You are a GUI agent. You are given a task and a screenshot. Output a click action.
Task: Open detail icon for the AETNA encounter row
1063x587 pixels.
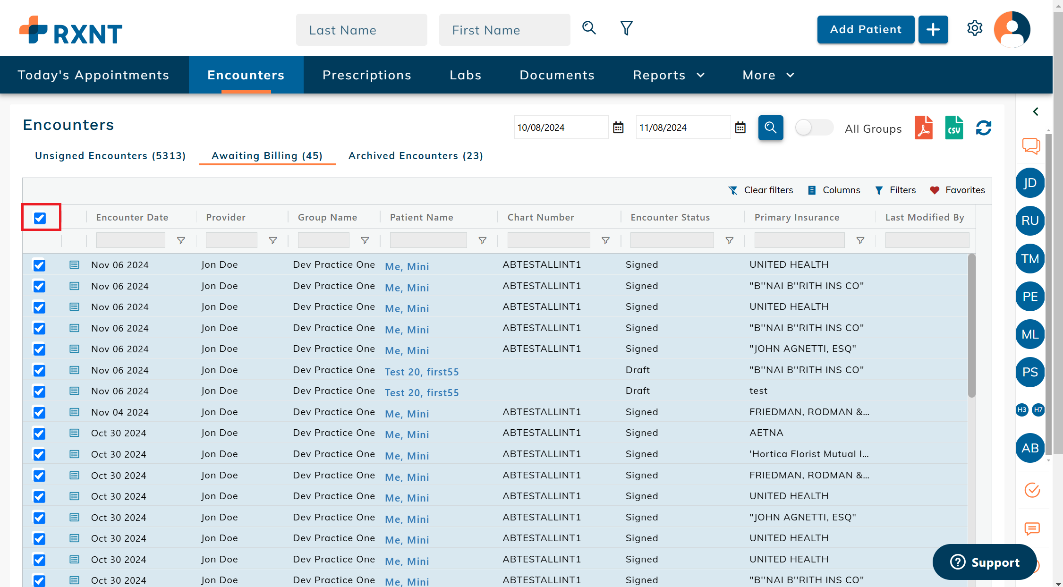click(74, 433)
